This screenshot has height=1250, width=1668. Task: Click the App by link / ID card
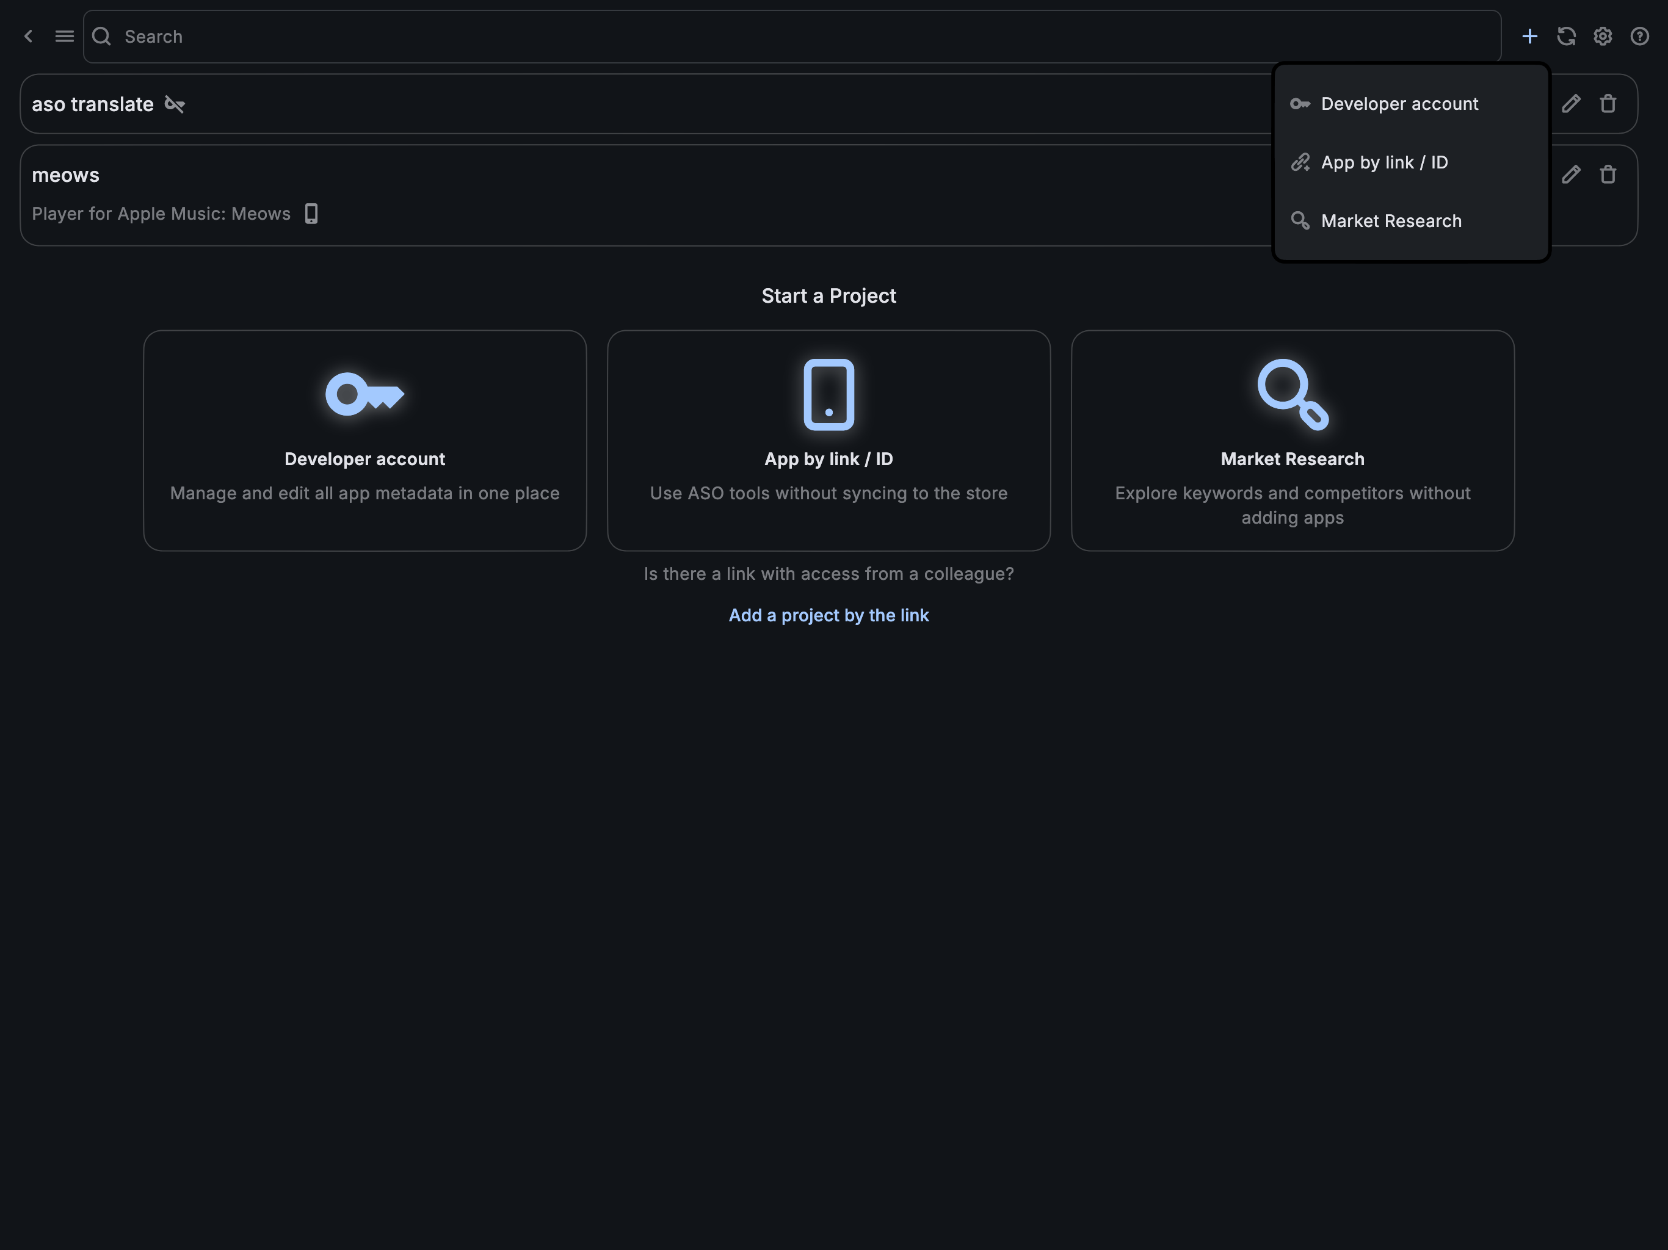(x=828, y=440)
